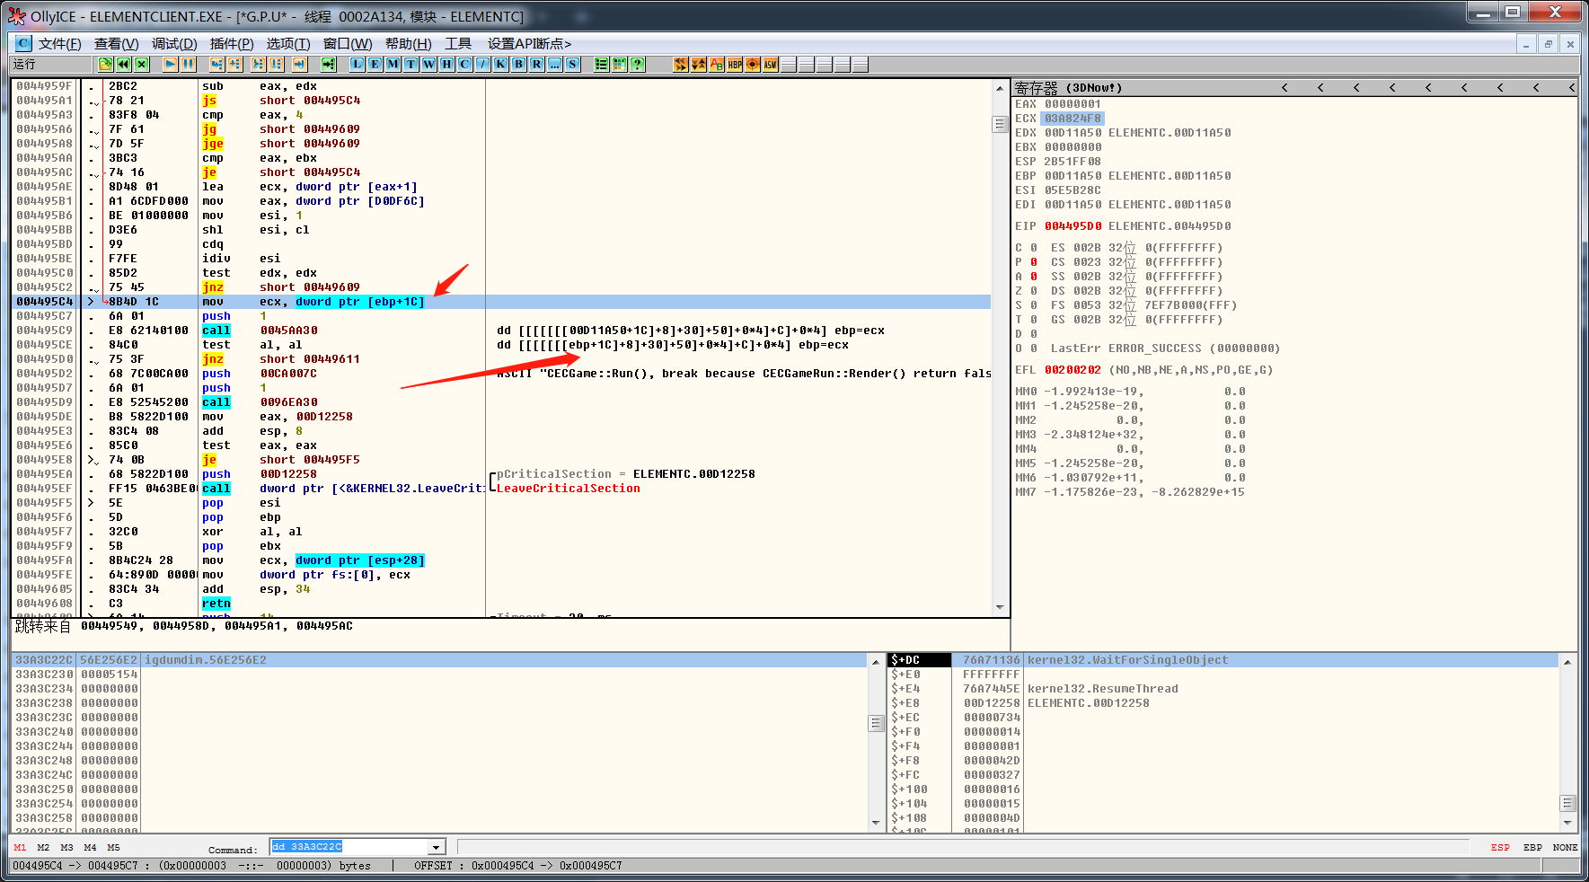Open the 插件(P) menu
The image size is (1589, 882).
click(x=232, y=43)
